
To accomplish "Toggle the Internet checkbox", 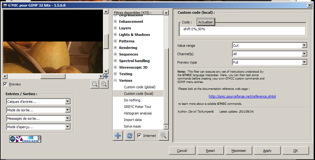I will tap(139, 136).
